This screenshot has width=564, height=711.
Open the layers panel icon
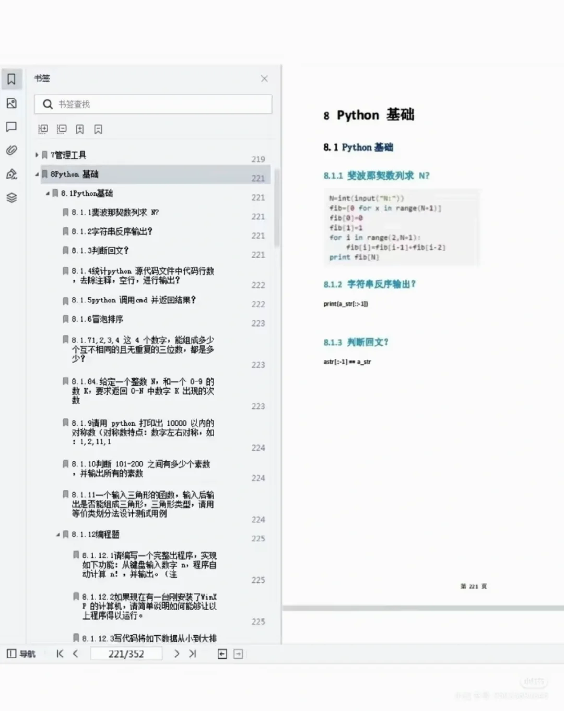click(x=11, y=197)
